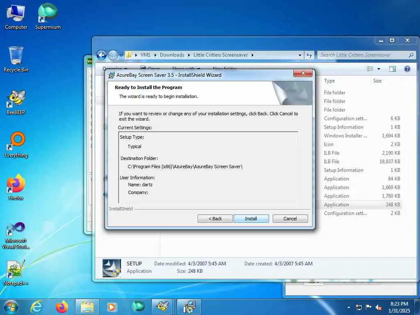Open Explorer help question mark icon
The width and height of the screenshot is (420, 315).
pos(407,69)
